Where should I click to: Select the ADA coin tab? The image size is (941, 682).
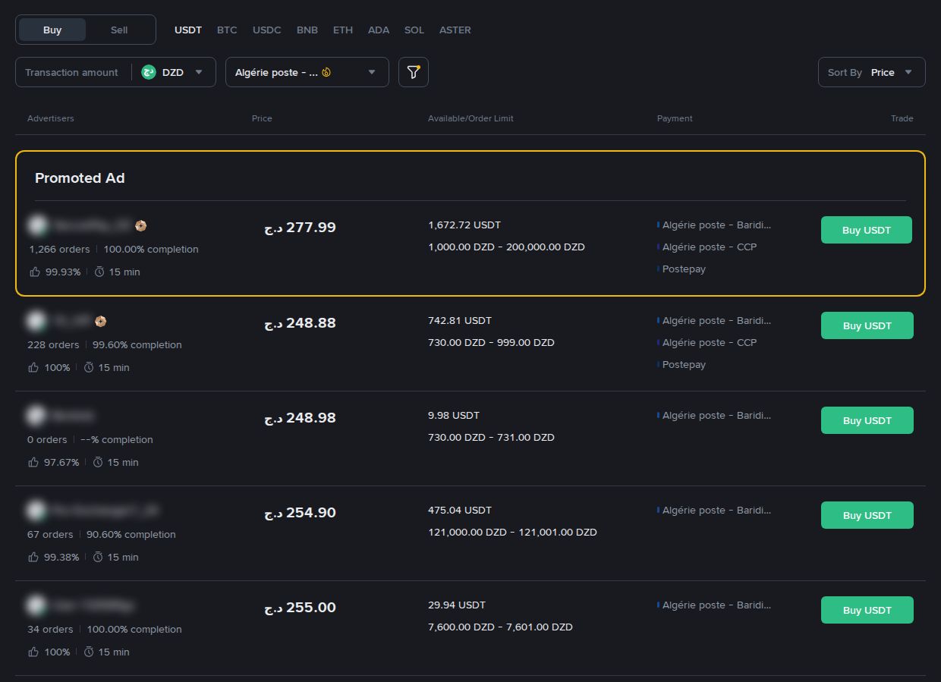pyautogui.click(x=379, y=30)
